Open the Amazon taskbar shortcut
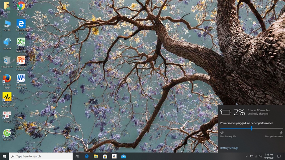This screenshot has height=160, width=285. tap(114, 156)
